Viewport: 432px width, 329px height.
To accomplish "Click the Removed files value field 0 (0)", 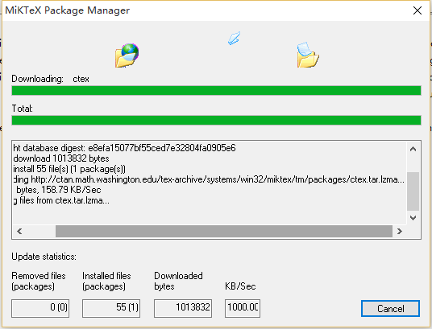I will 40,308.
